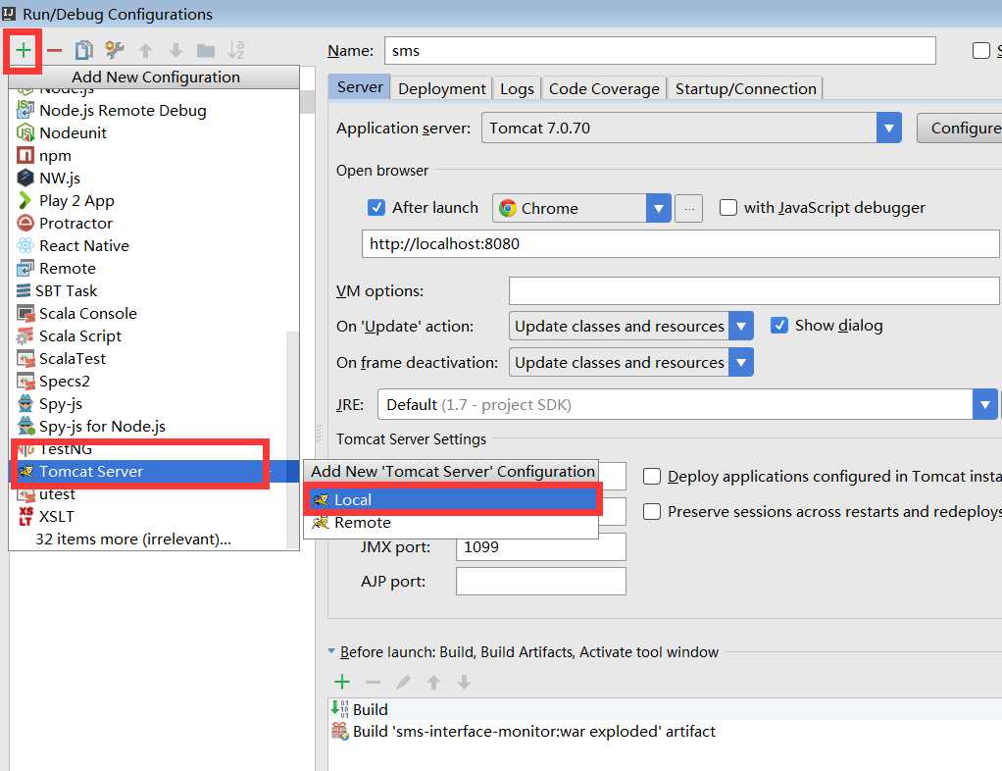The image size is (1002, 771).
Task: Click the red minus Remove Configuration icon
Action: point(54,50)
